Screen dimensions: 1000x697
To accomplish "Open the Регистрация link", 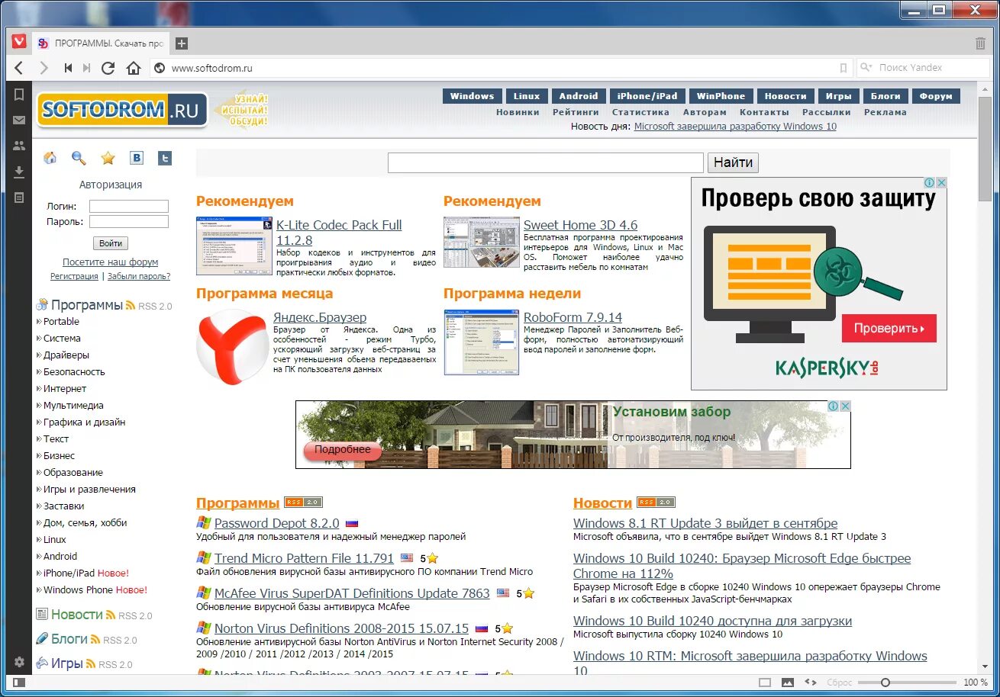I will pyautogui.click(x=74, y=276).
